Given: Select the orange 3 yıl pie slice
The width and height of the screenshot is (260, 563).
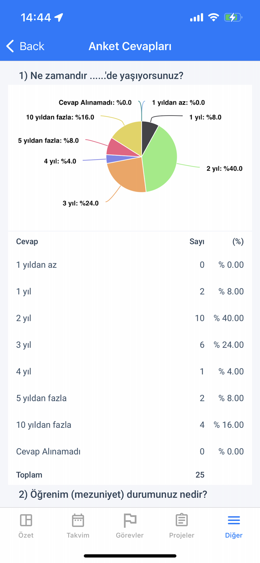Looking at the screenshot, I should coord(126,175).
